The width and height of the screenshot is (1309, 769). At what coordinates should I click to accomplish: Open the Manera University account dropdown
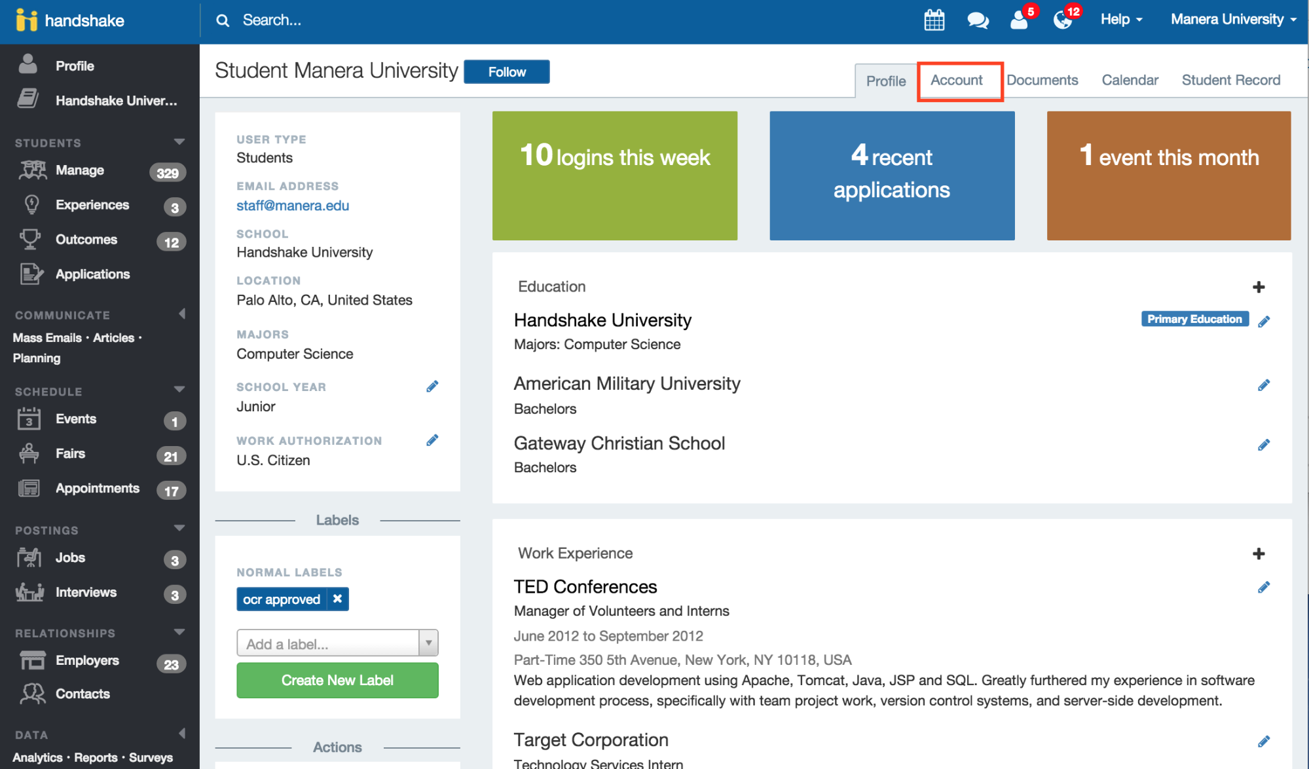[x=1234, y=20]
